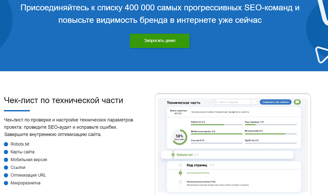Click the 58% circular progress indicator
Screen dimensions: 328x195
[x=179, y=137]
